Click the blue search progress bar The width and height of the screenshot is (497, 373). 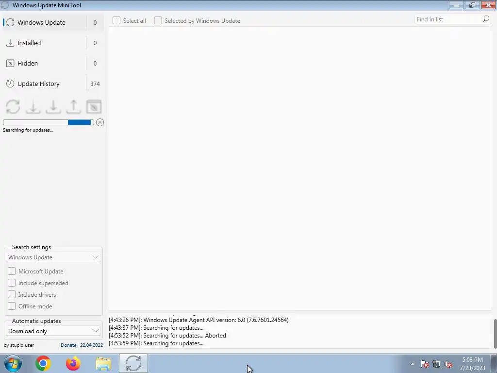pos(48,122)
